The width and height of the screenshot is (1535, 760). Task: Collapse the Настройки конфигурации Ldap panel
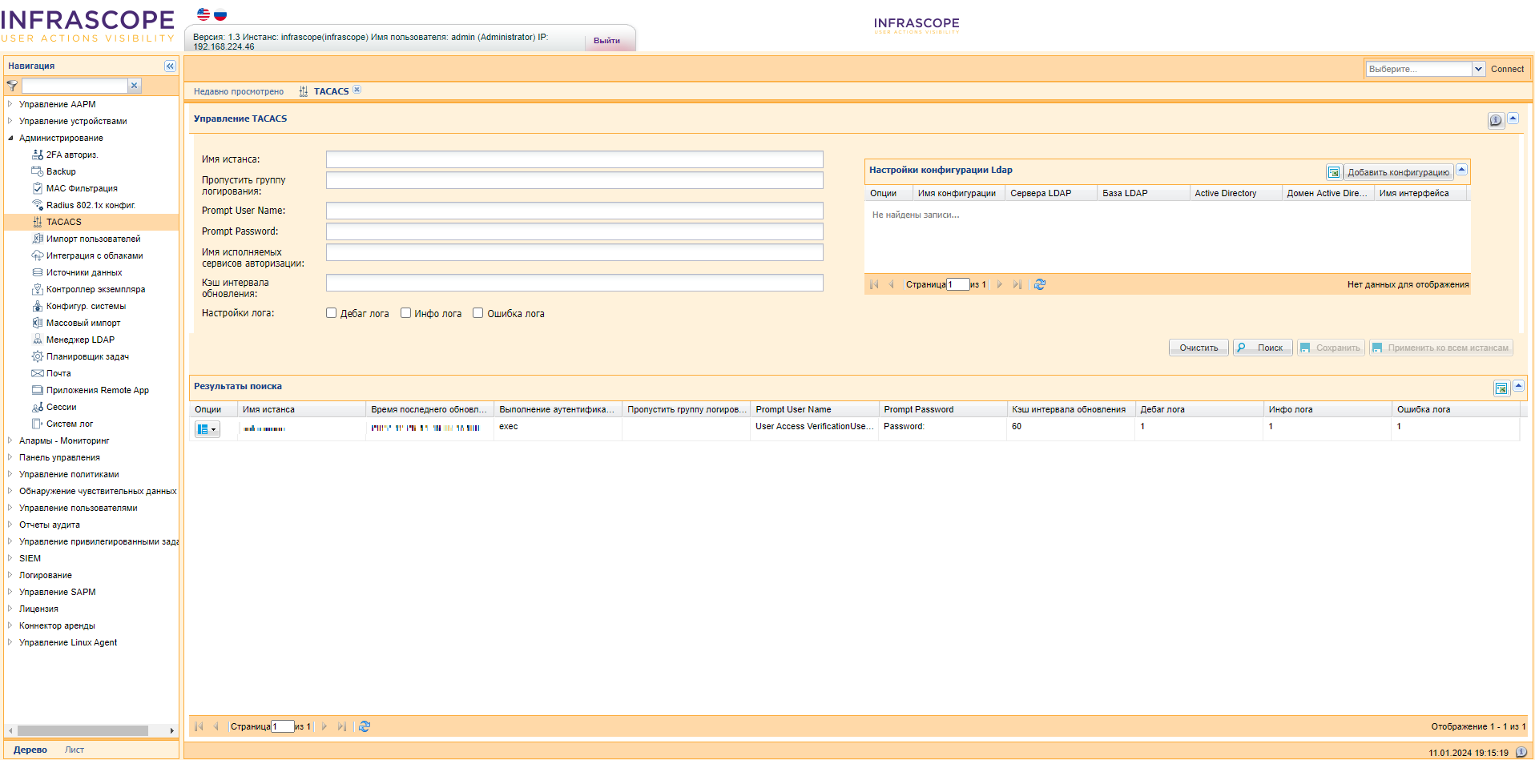(x=1462, y=170)
